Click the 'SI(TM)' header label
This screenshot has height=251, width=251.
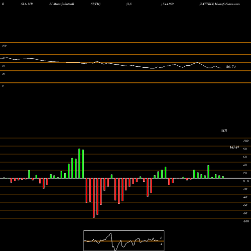[95, 4]
